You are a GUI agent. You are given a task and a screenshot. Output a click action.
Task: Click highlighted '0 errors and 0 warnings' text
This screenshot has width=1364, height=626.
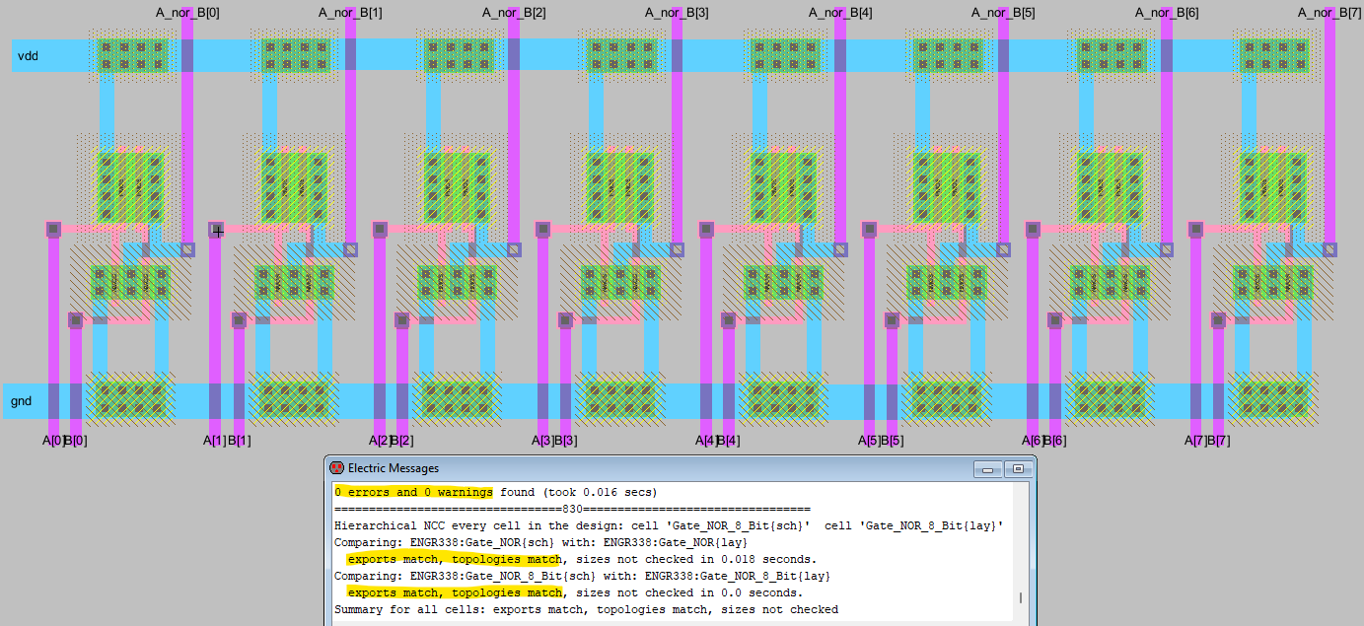tap(413, 492)
